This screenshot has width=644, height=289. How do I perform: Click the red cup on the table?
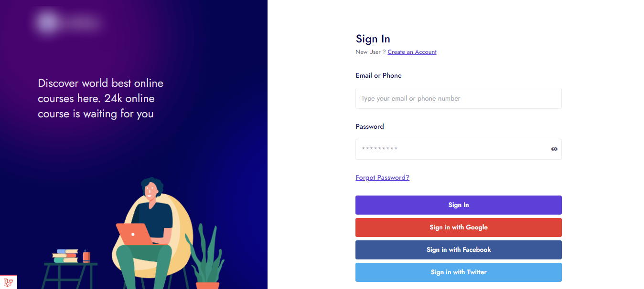(x=86, y=257)
